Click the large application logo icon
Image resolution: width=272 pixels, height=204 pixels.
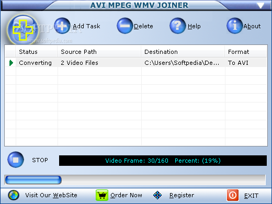[23, 30]
